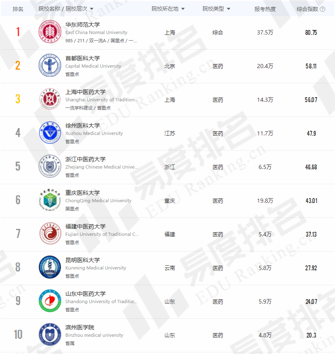Screen dimensions: 335x354
Task: Click Capital Medical University emblem
Action: tap(50, 66)
